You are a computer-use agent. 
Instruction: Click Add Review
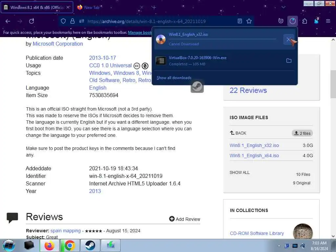185,219
